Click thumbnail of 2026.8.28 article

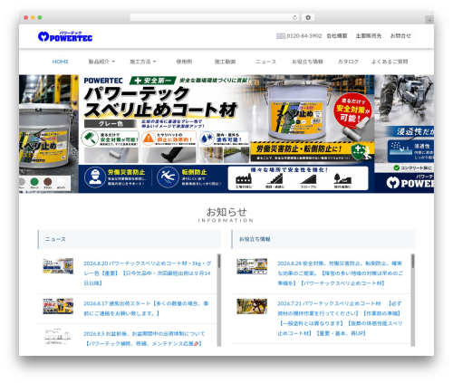pyautogui.click(x=252, y=266)
